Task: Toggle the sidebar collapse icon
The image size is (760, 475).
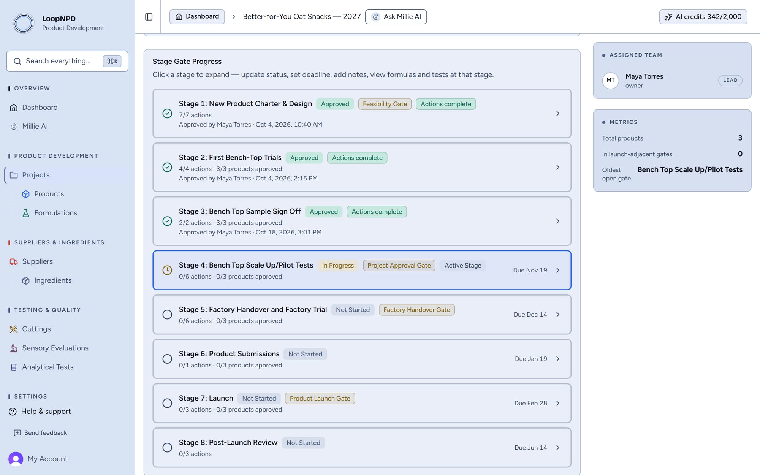Action: (149, 17)
